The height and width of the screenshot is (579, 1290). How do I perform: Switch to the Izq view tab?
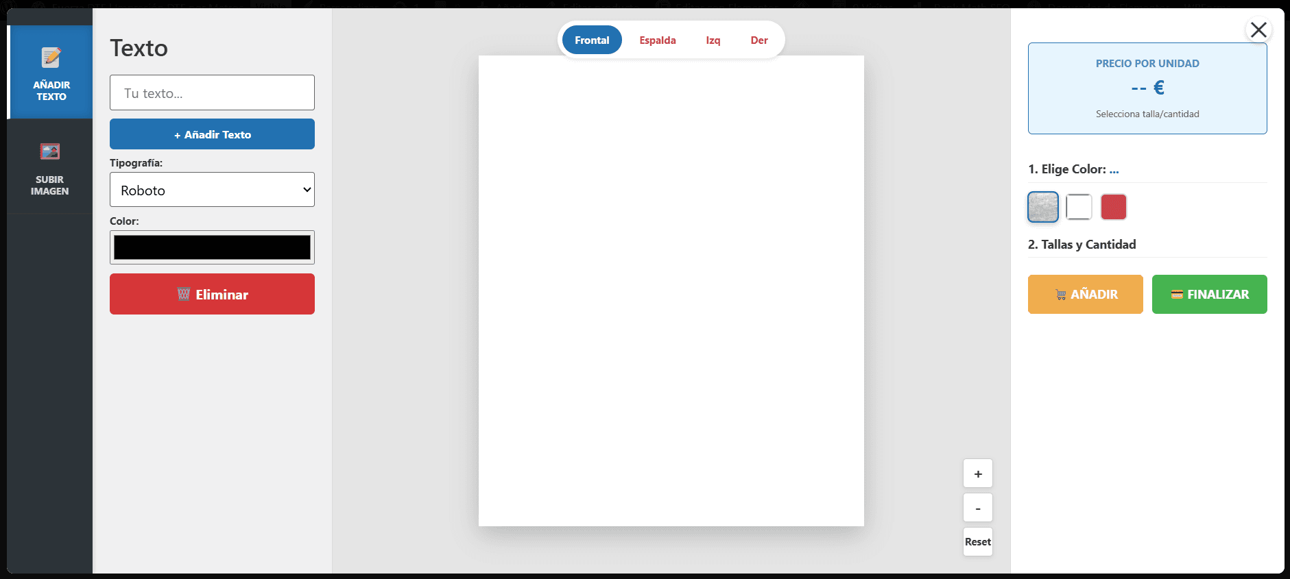point(713,40)
